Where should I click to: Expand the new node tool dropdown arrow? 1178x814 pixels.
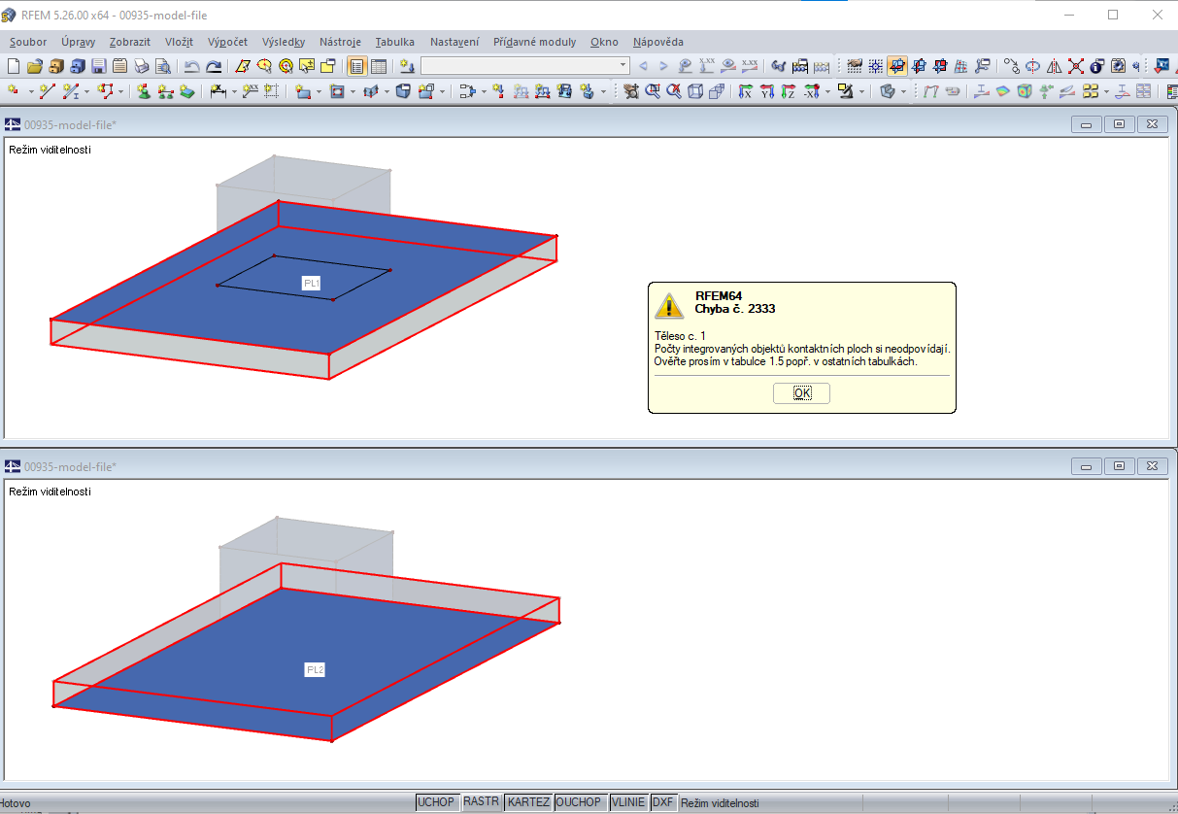31,91
